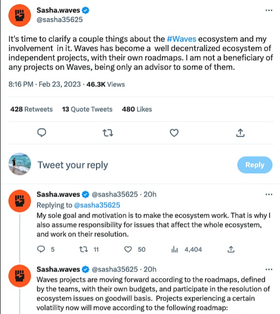Like the reply with 50 likes
The image size is (280, 314).
pyautogui.click(x=129, y=249)
